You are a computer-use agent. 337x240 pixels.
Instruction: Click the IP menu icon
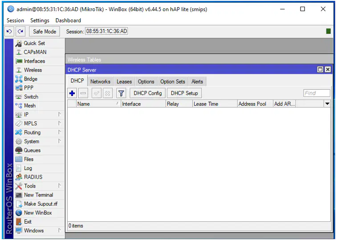19,115
